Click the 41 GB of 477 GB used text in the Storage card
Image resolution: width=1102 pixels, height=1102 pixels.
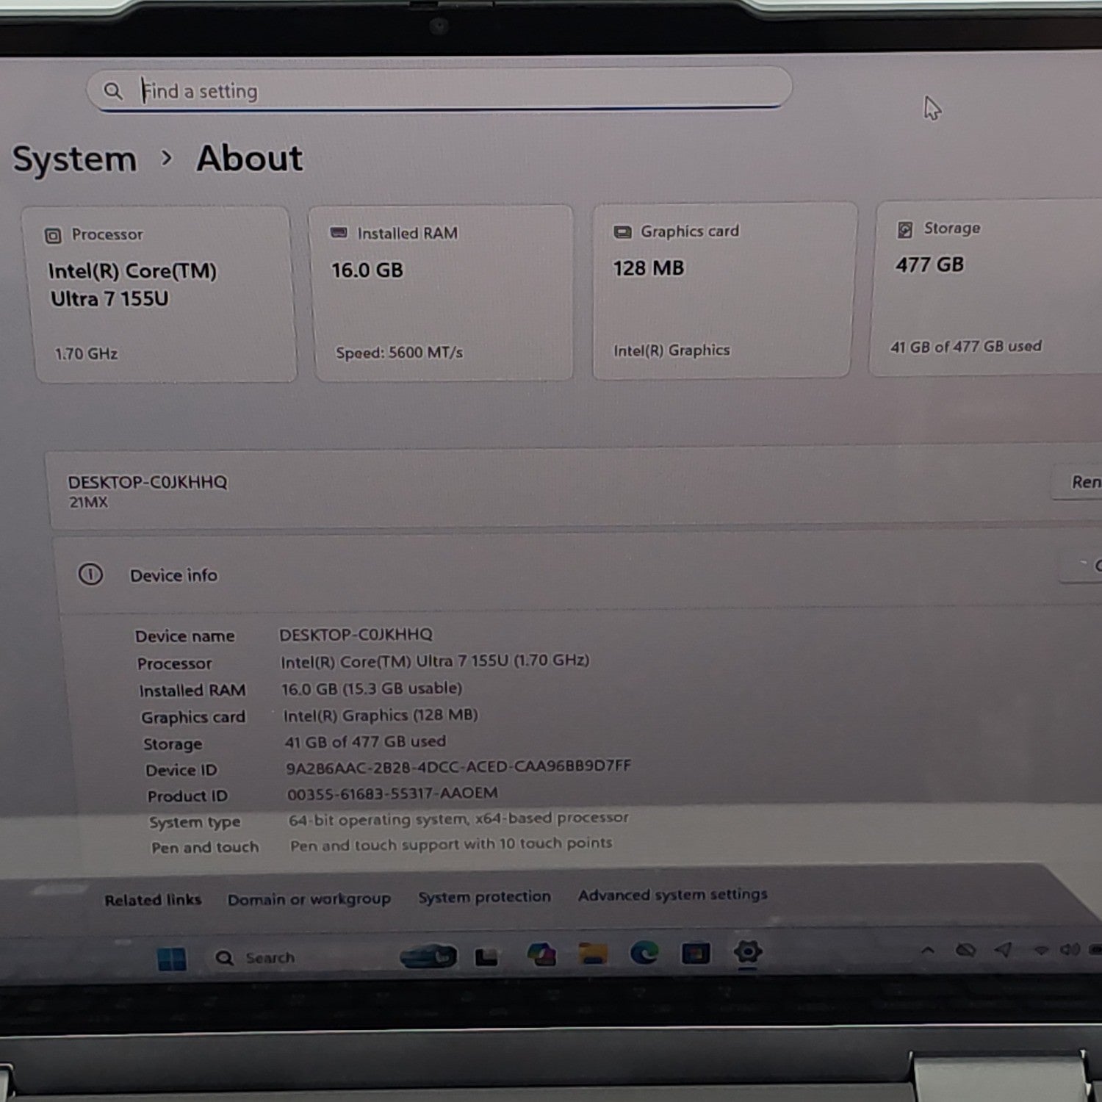click(x=965, y=346)
